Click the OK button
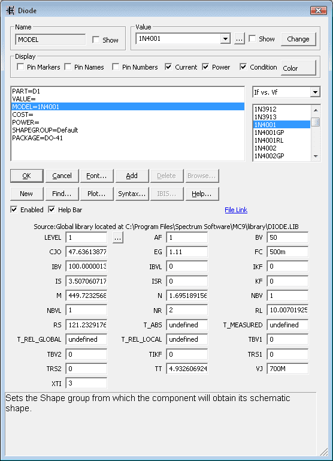Viewport: 333px width, 461px height. pos(27,176)
